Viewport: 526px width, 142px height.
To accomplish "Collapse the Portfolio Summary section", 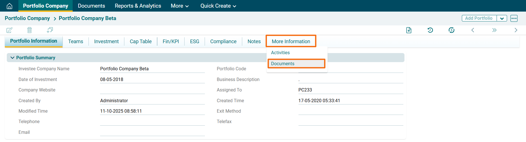I will point(12,58).
